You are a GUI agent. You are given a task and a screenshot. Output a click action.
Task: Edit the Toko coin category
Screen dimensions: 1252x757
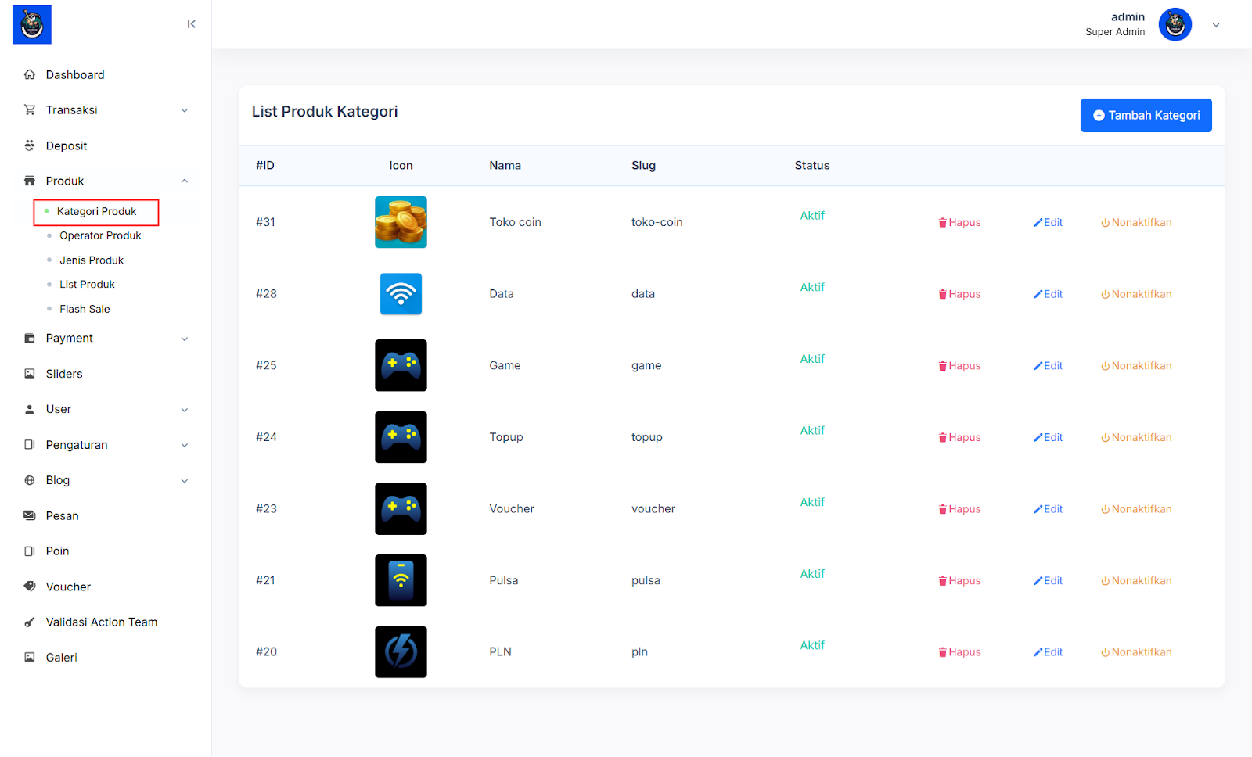[1048, 223]
